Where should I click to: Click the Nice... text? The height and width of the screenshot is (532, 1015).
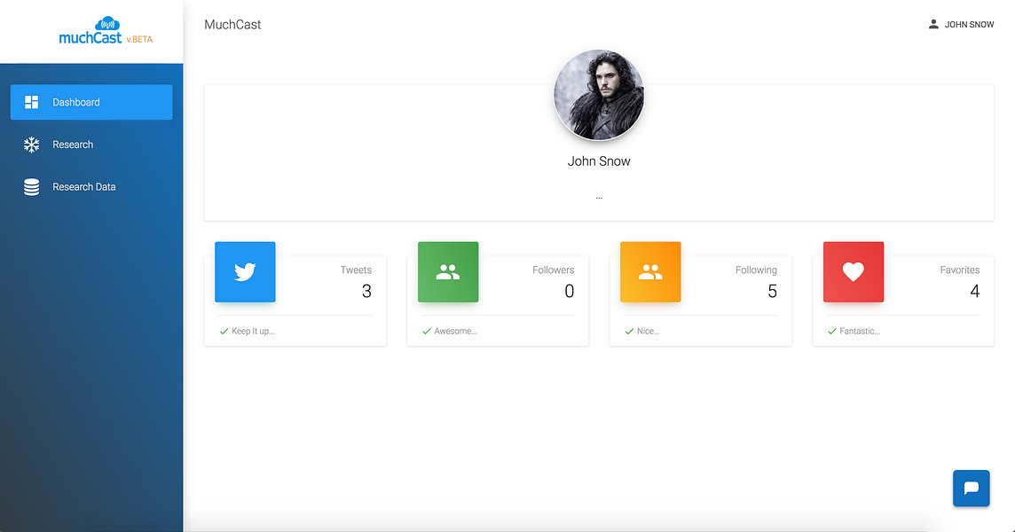coord(649,332)
